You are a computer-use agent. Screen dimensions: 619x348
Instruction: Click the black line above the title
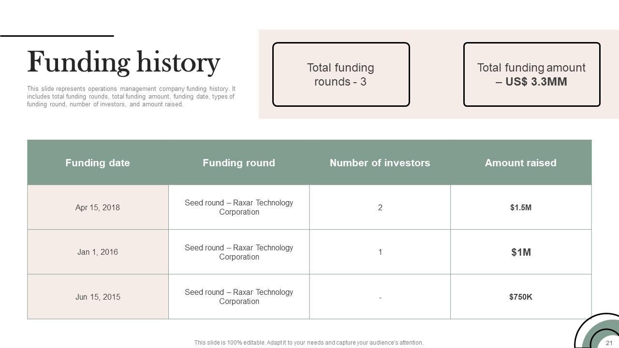[x=57, y=36]
